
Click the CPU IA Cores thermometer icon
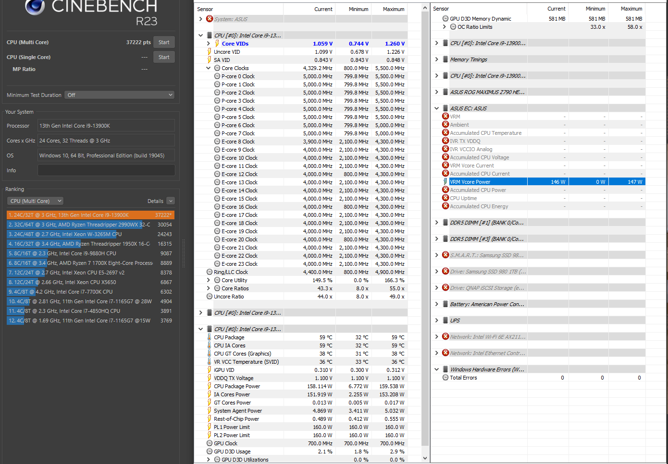[x=209, y=345]
